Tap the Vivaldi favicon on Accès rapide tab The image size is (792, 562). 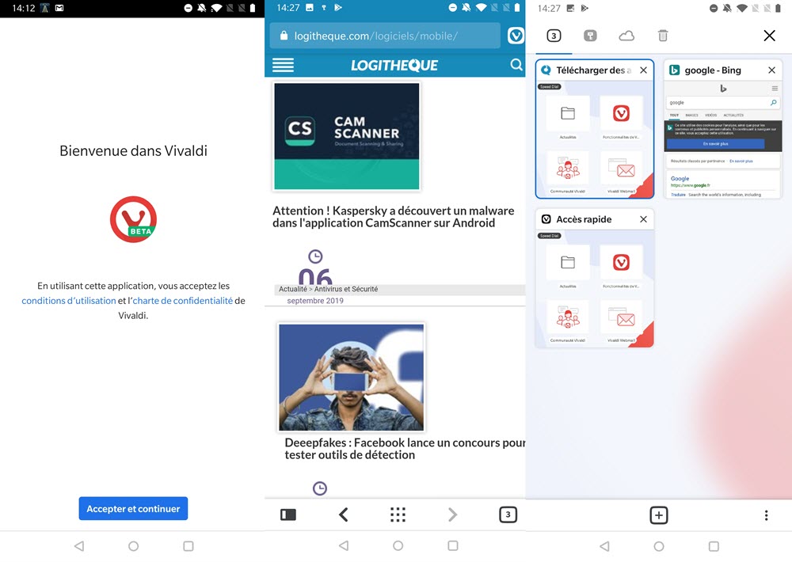coord(546,219)
